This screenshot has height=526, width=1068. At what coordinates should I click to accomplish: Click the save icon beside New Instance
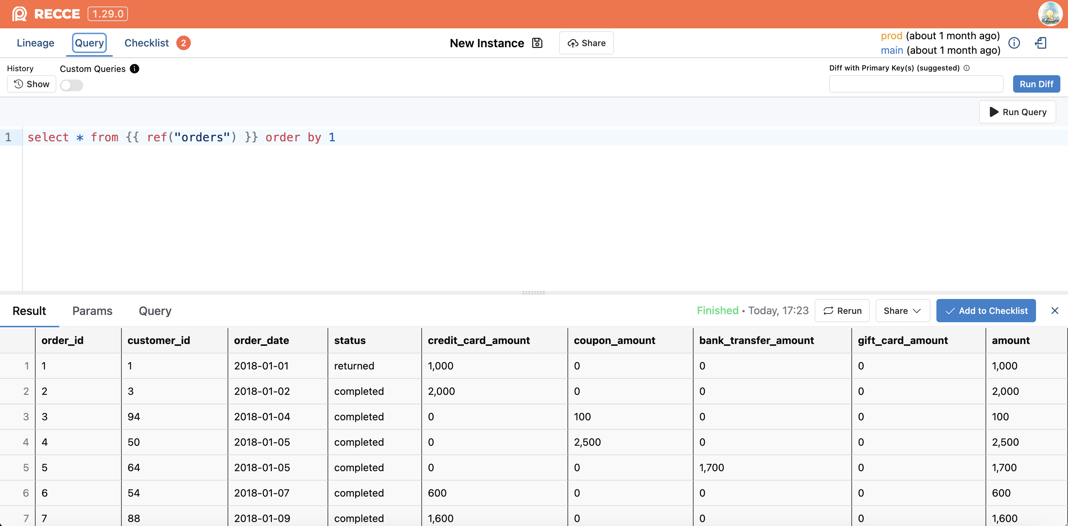point(537,43)
